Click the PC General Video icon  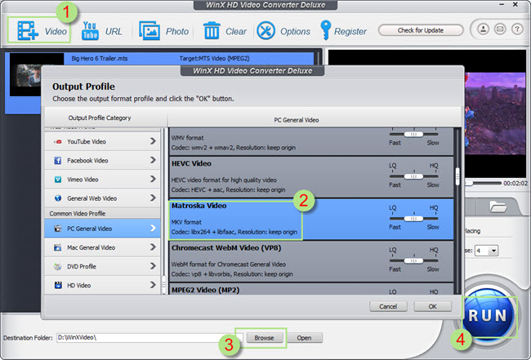[x=58, y=229]
